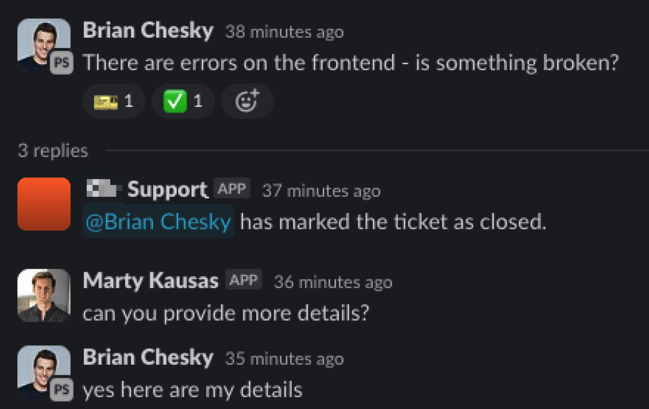
Task: Click the APP badge beside Support
Action: pyautogui.click(x=232, y=189)
